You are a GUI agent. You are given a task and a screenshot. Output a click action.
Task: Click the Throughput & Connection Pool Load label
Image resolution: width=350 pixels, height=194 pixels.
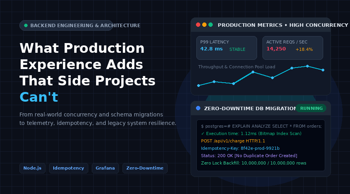coord(236,67)
